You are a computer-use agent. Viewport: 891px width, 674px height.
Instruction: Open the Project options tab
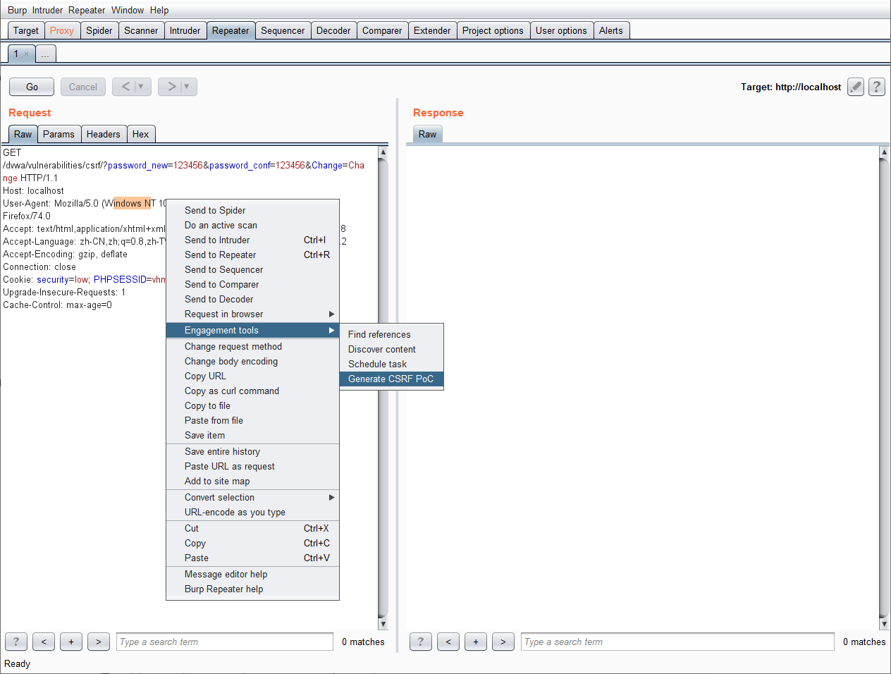click(x=493, y=30)
